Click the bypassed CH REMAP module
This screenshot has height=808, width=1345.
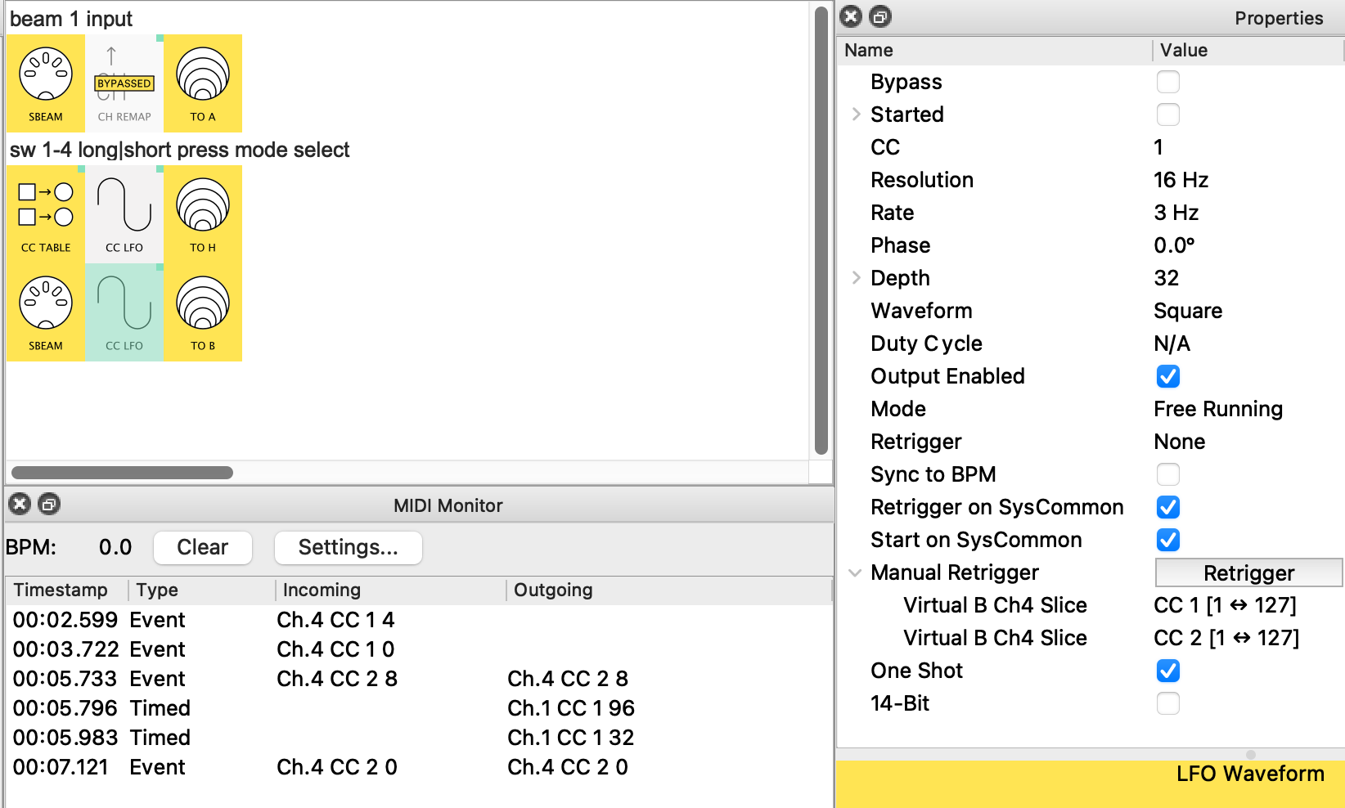coord(124,83)
